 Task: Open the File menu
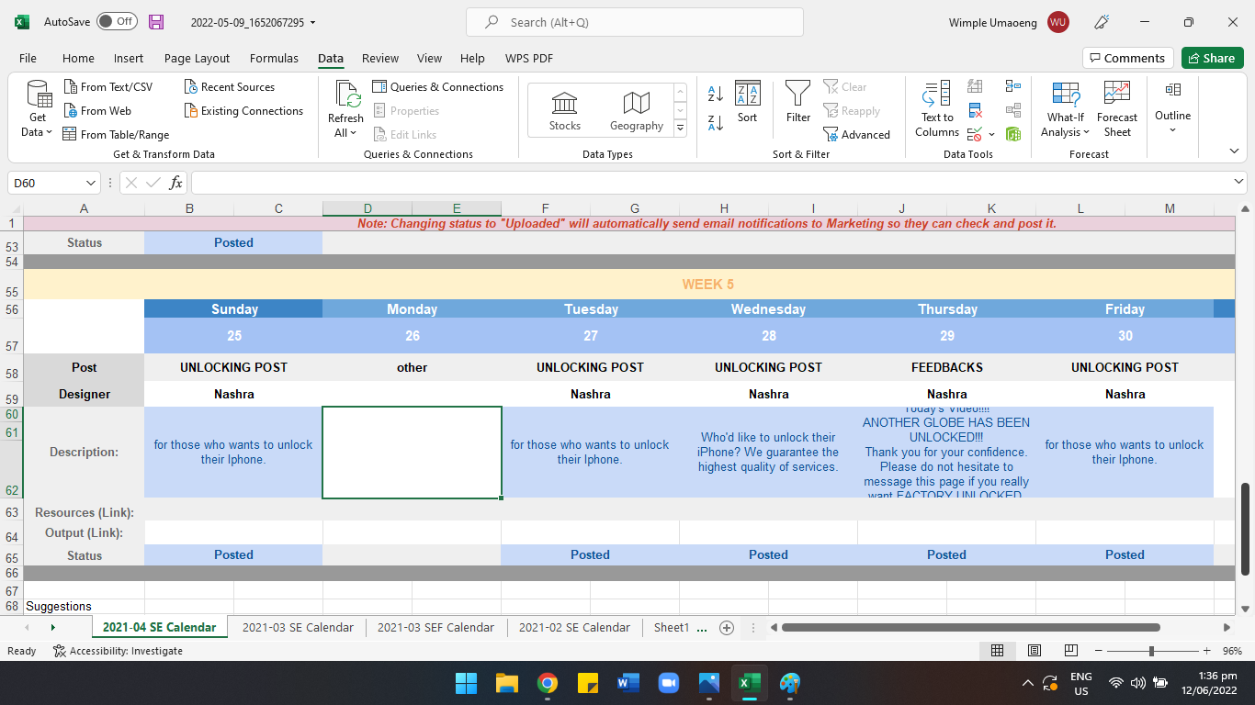pos(28,58)
